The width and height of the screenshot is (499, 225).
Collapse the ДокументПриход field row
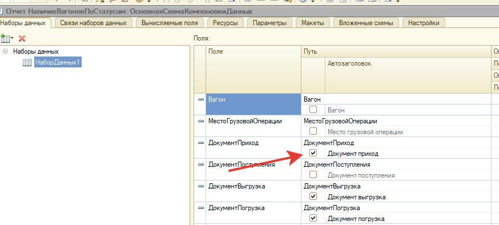click(200, 143)
